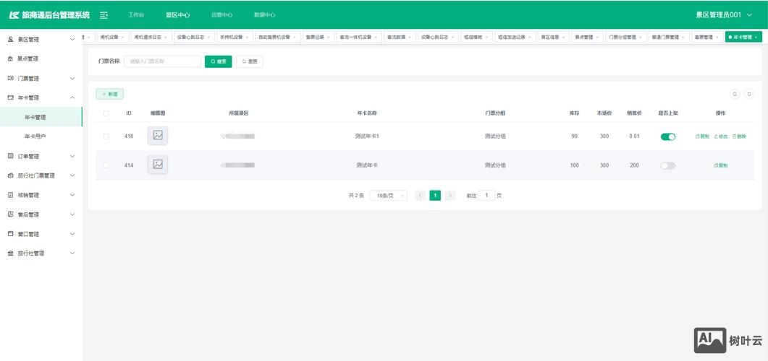
Task: Select 年卡用户 in sidebar submenu
Action: click(x=35, y=136)
